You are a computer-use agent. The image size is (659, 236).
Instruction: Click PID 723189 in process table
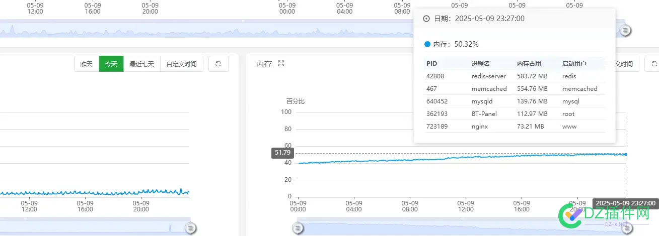tap(437, 127)
